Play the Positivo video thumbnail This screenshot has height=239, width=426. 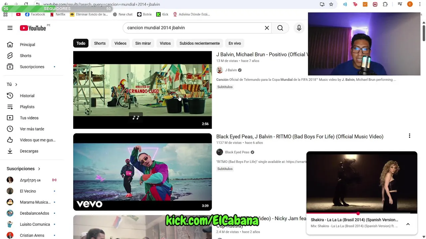pos(142,90)
